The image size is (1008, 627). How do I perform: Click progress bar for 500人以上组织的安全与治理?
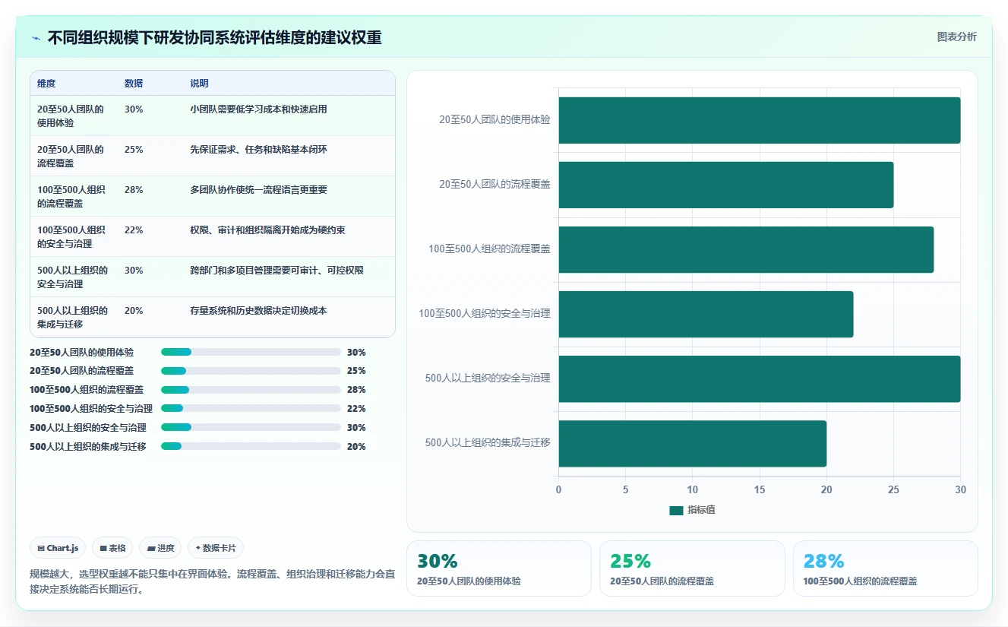[x=251, y=427]
